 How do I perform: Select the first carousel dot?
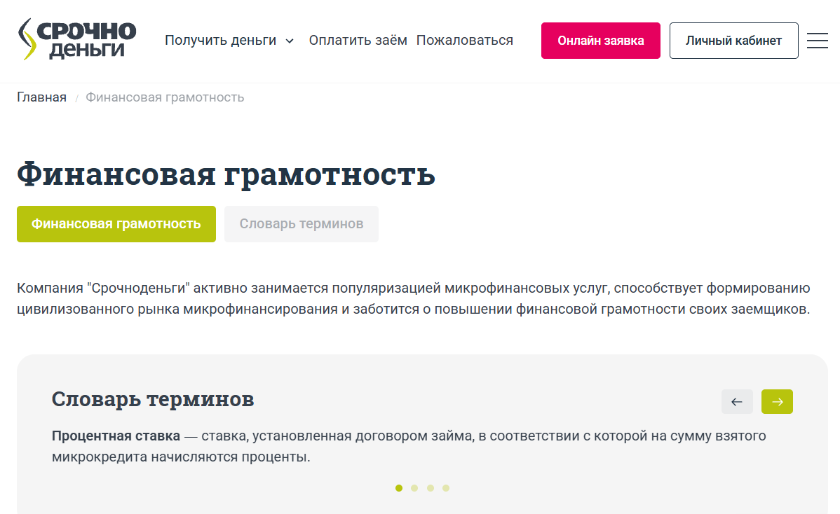click(x=398, y=488)
